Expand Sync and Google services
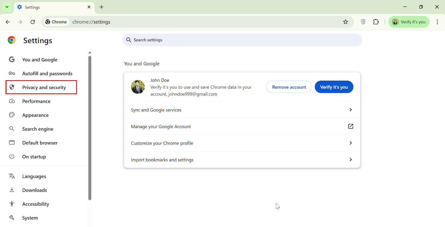The image size is (445, 227). tap(350, 110)
